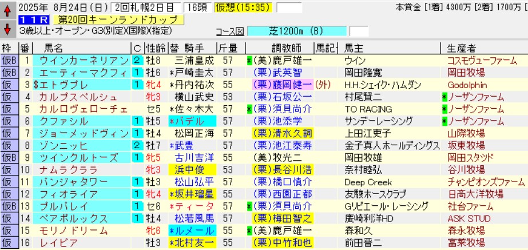Click the red down arrow for next race
The image size is (528, 250).
(x=7, y=29)
